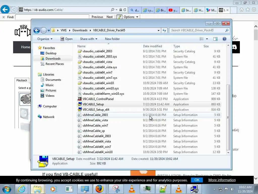Click the Discord icon on the webpage
Viewport: 258px width, 194px height.
click(235, 47)
